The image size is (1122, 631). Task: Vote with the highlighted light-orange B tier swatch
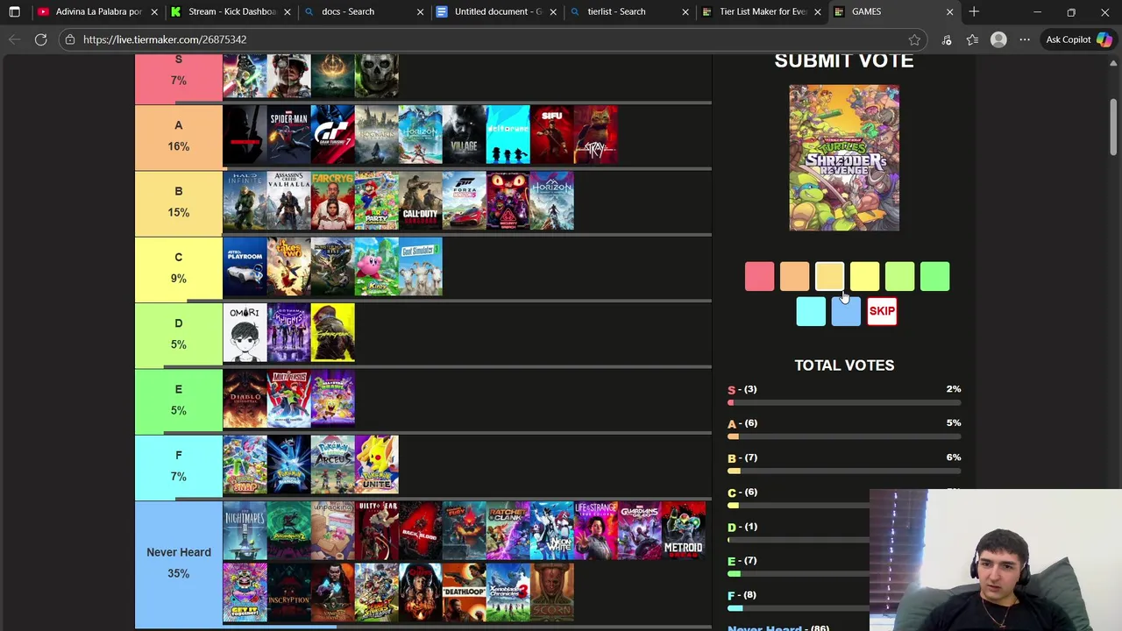click(829, 277)
